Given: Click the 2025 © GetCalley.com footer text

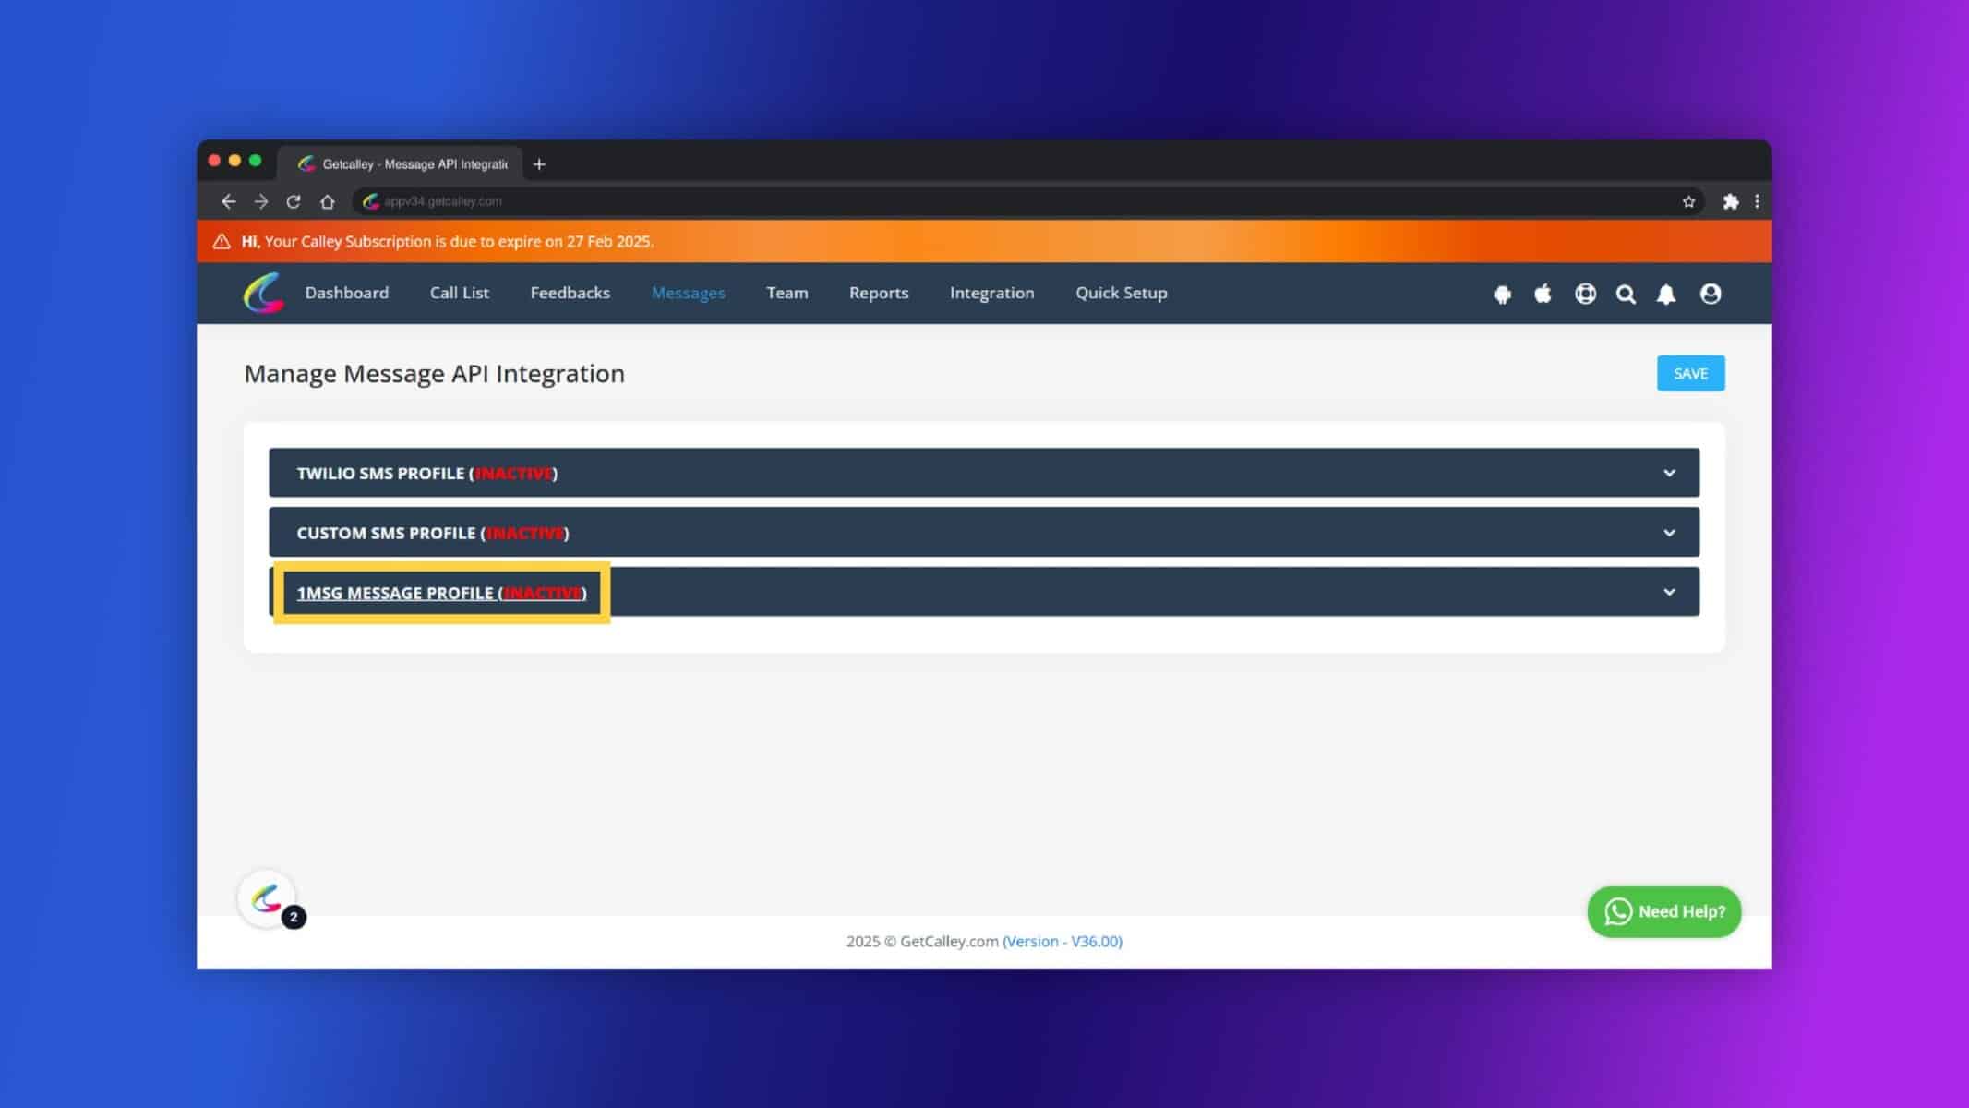Looking at the screenshot, I should pos(922,942).
